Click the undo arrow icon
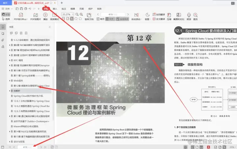This screenshot has height=149, width=237. click(x=30, y=9)
